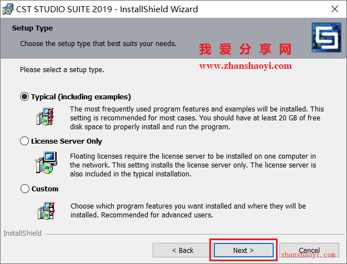Click the InstallShield label near the bottom
The height and width of the screenshot is (264, 347).
(22, 233)
